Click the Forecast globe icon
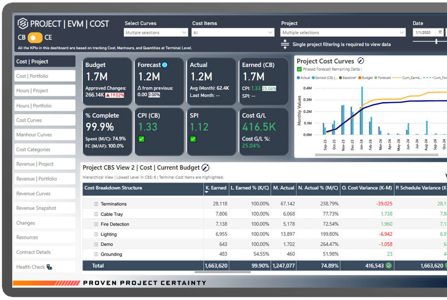Image resolution: width=447 pixels, height=300 pixels. [165, 65]
